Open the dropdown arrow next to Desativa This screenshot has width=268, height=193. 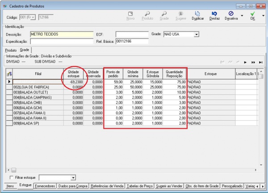click(242, 15)
